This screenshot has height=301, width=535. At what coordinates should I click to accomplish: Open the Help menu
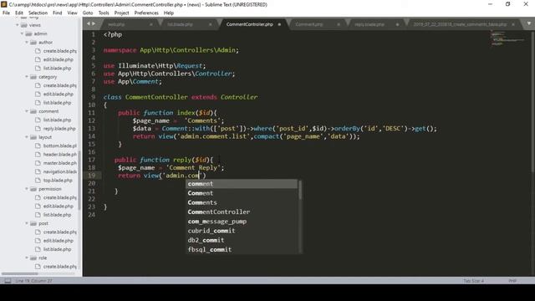point(169,13)
